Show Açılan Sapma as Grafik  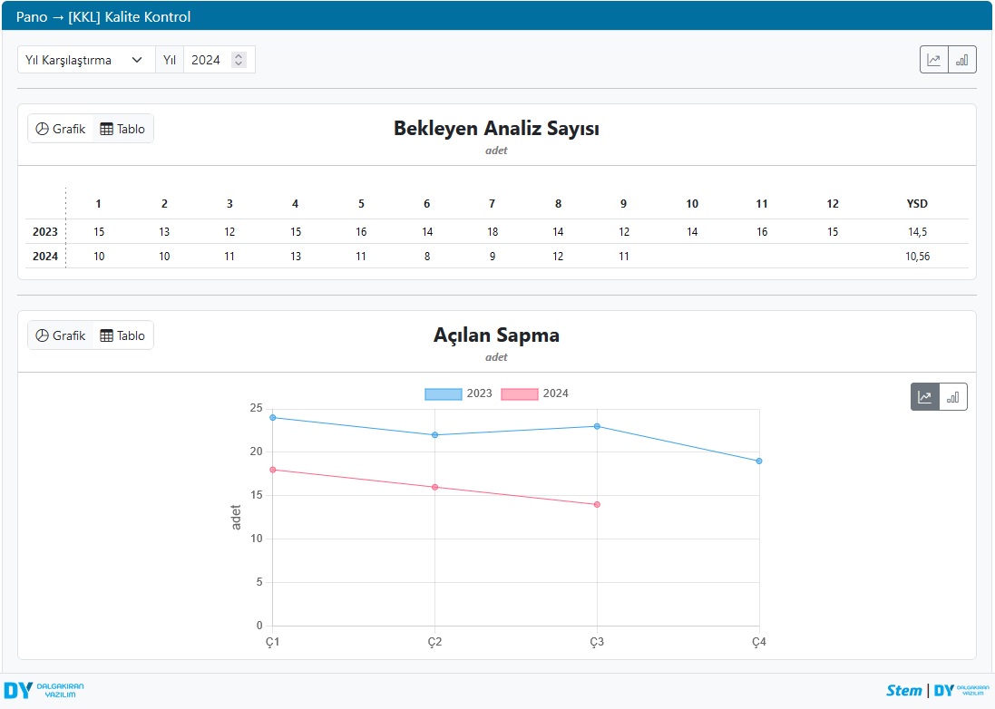pos(61,335)
